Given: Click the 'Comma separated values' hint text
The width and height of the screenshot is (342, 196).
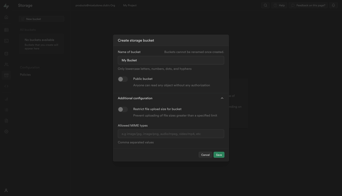Looking at the screenshot, I should pos(136,142).
